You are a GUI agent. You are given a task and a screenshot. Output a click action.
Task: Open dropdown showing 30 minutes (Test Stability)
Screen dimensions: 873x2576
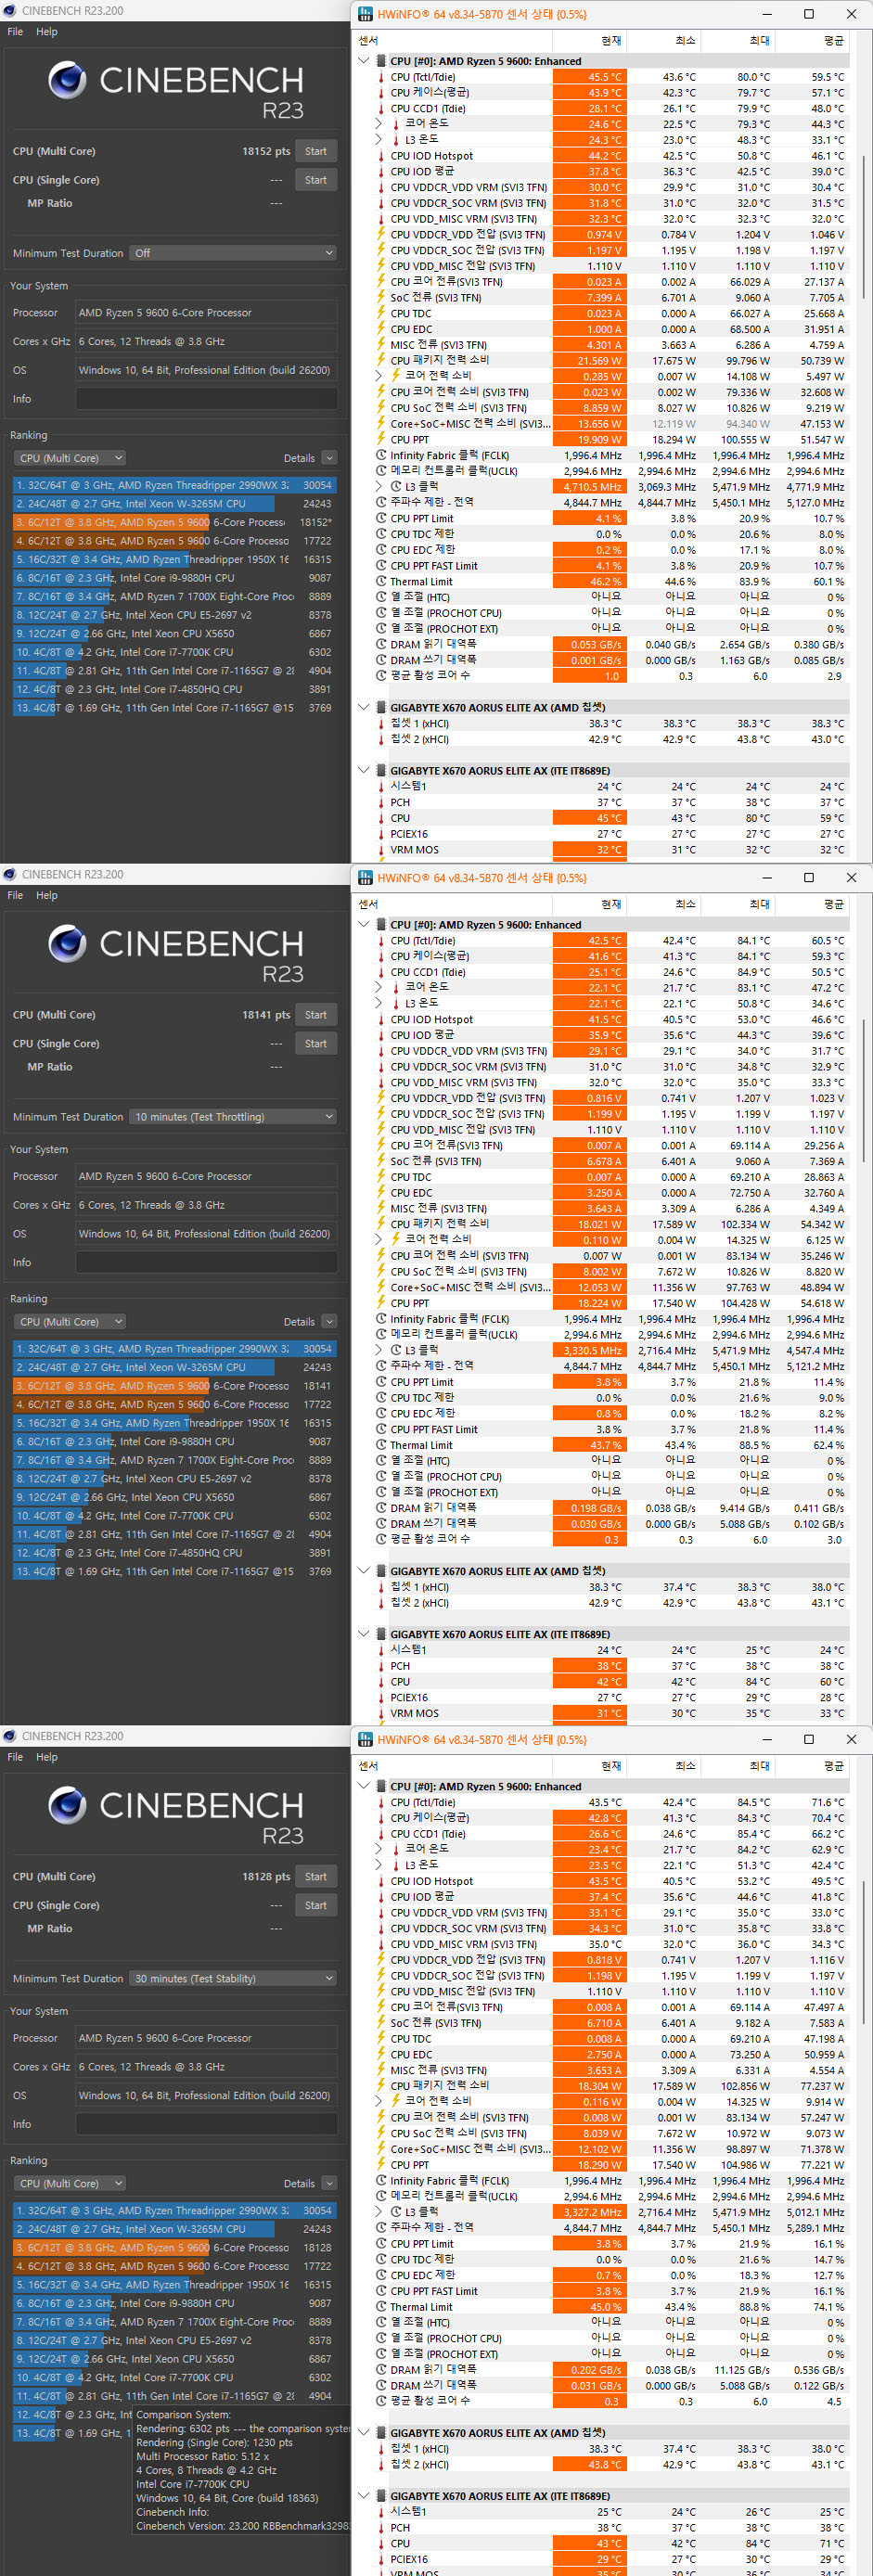(233, 1978)
